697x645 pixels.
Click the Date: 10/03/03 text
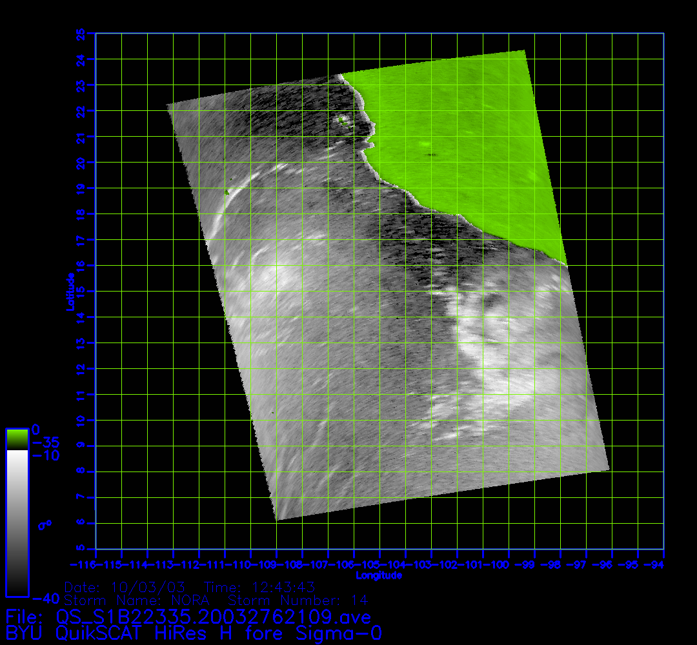(125, 588)
